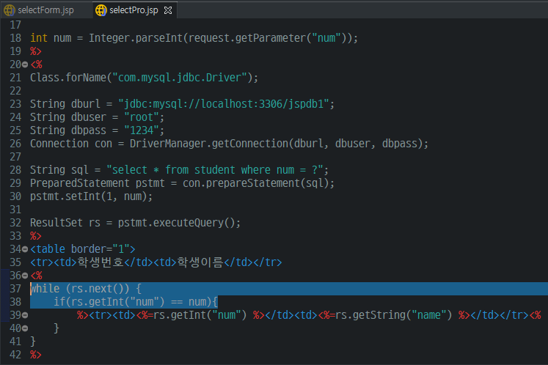The width and height of the screenshot is (548, 365).
Task: Click the "com.mysql.jdbc.Driver" string literal
Action: [x=180, y=78]
